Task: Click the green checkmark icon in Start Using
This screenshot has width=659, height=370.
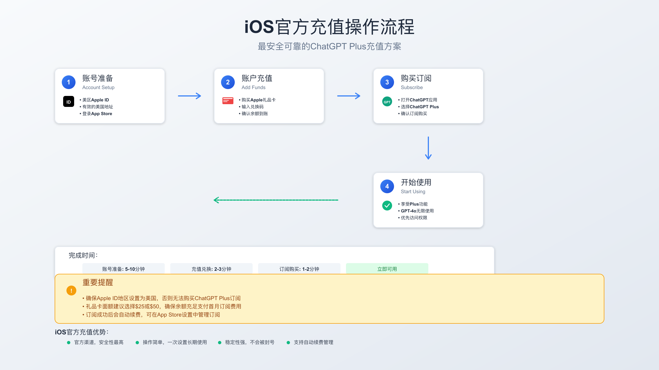Action: (387, 206)
